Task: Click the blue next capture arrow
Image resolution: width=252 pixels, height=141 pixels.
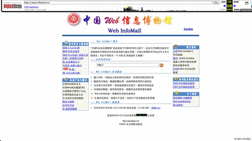Action: (x=235, y=6)
